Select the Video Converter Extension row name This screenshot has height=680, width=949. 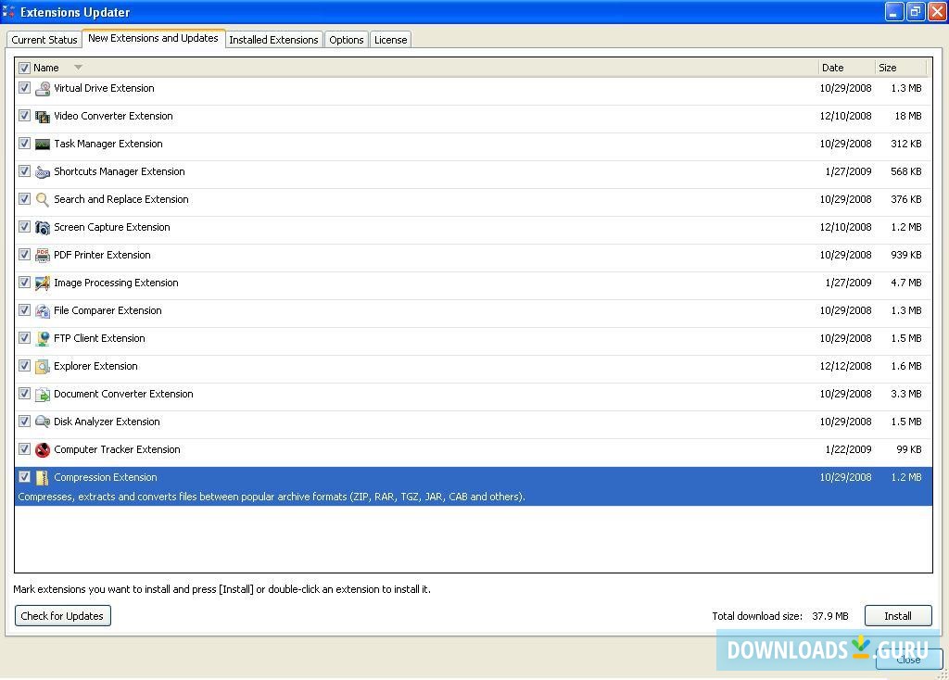point(113,116)
